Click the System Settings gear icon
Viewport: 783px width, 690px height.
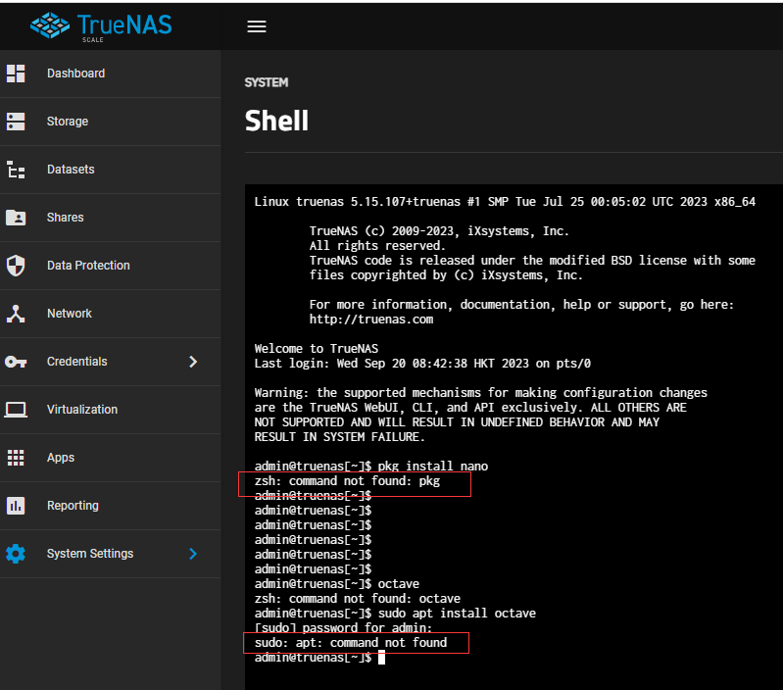click(x=16, y=553)
